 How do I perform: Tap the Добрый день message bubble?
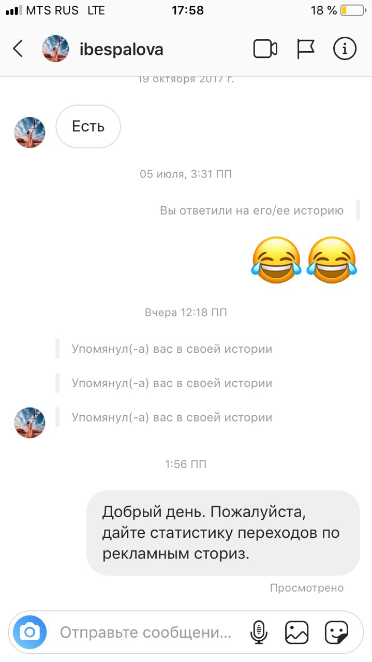[223, 533]
